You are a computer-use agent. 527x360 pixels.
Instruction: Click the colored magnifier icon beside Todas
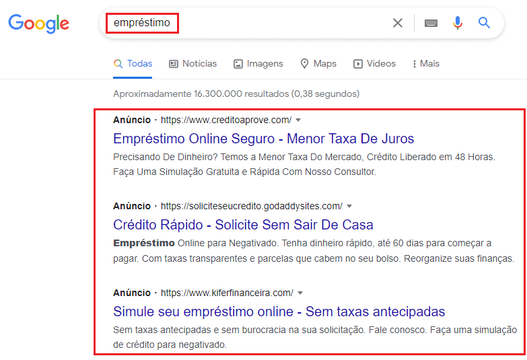point(118,63)
